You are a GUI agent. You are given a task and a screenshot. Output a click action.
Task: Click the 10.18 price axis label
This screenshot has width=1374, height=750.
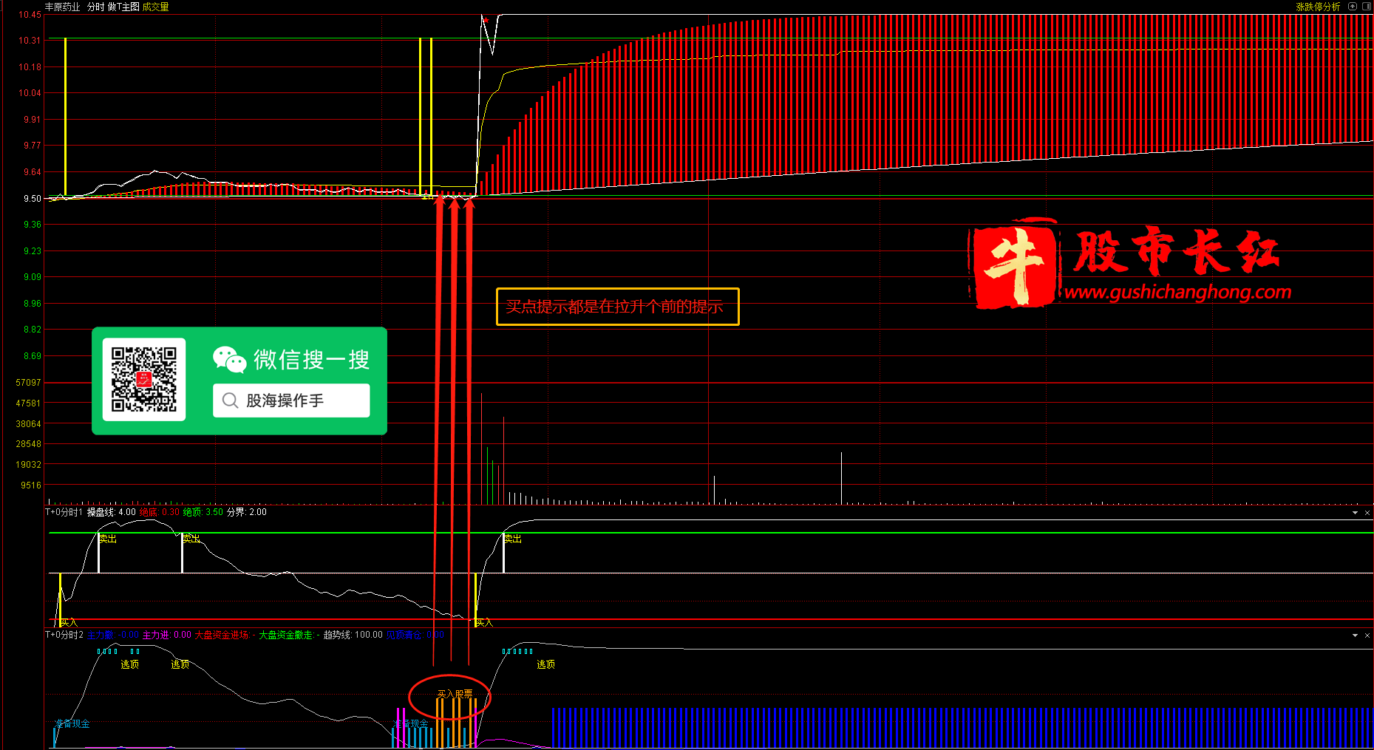click(x=30, y=67)
